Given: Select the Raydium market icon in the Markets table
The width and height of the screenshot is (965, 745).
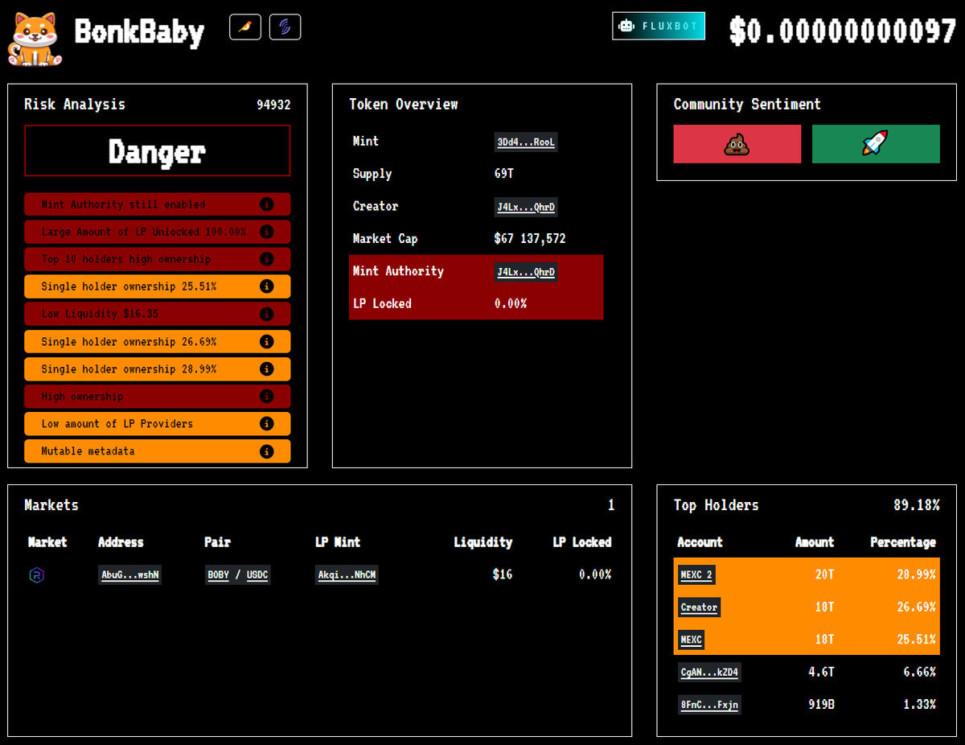Looking at the screenshot, I should coord(36,574).
